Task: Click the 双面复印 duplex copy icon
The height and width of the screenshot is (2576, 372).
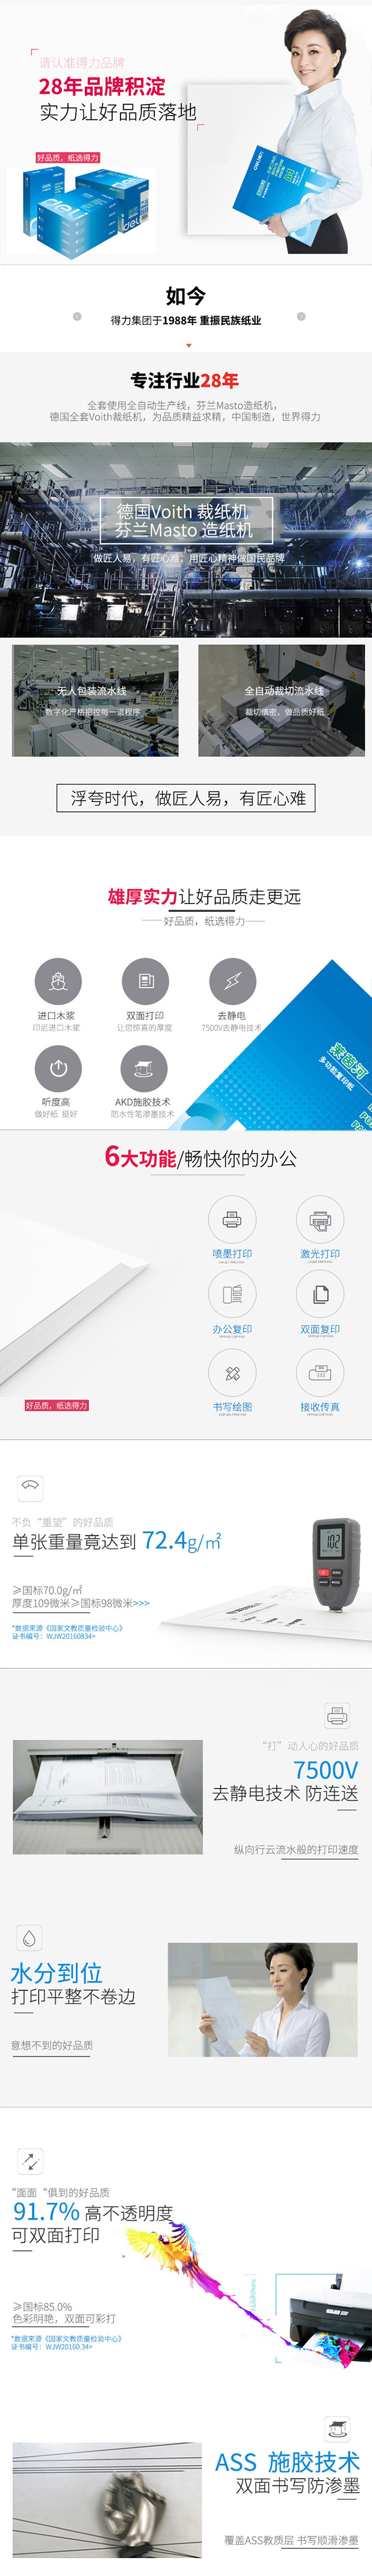Action: coord(320,1294)
